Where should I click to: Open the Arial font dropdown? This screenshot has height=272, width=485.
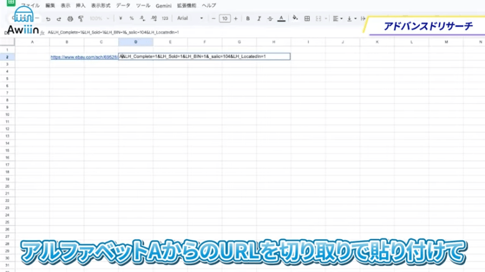190,18
